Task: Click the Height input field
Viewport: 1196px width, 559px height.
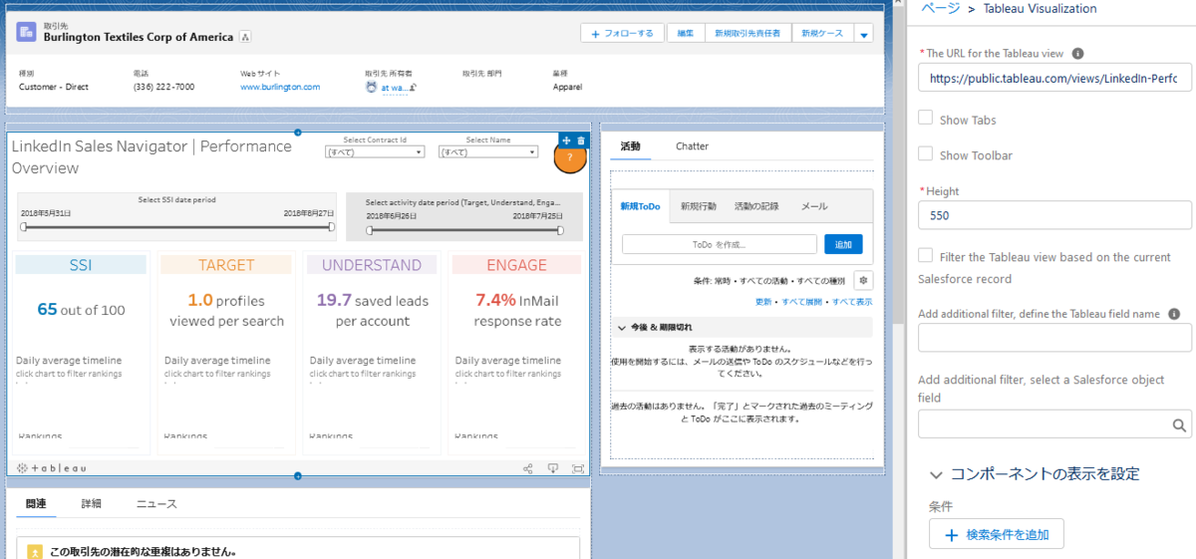Action: point(1054,214)
